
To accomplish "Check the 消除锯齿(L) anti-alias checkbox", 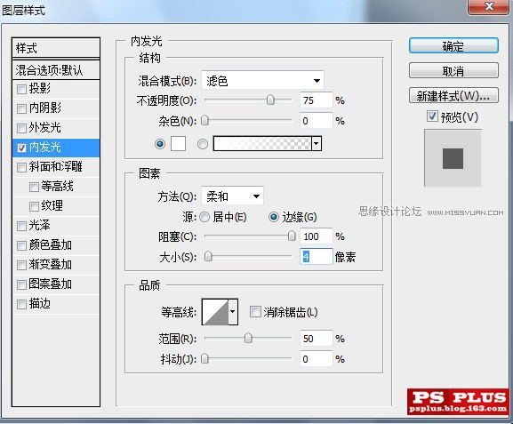I will (x=255, y=311).
